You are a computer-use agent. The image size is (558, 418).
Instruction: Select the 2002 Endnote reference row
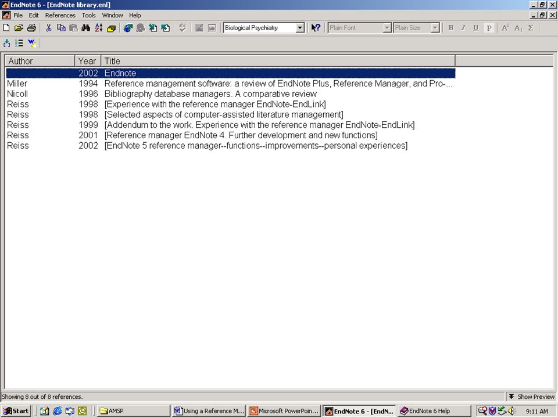pyautogui.click(x=231, y=73)
